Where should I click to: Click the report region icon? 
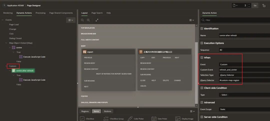(84, 52)
